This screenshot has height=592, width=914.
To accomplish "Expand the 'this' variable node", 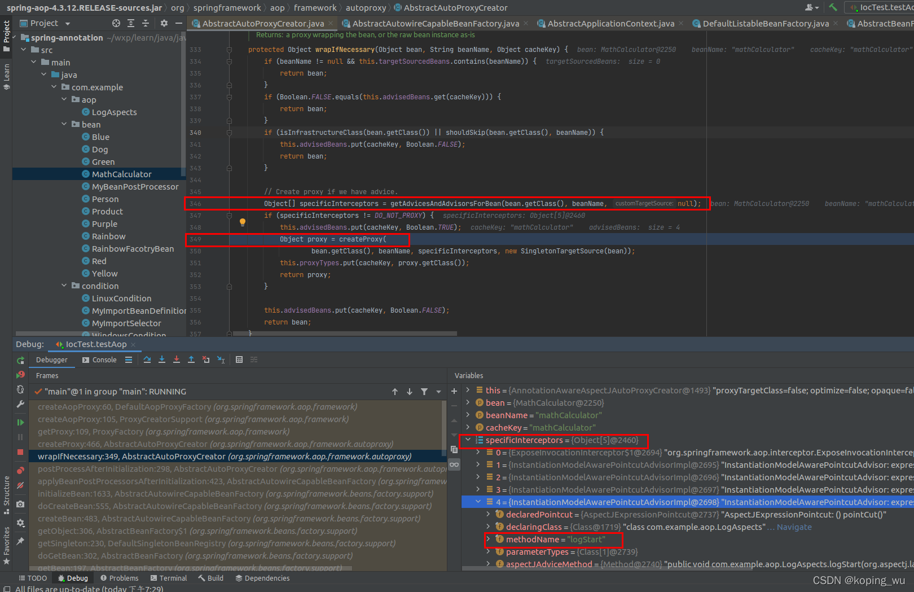I will (468, 390).
